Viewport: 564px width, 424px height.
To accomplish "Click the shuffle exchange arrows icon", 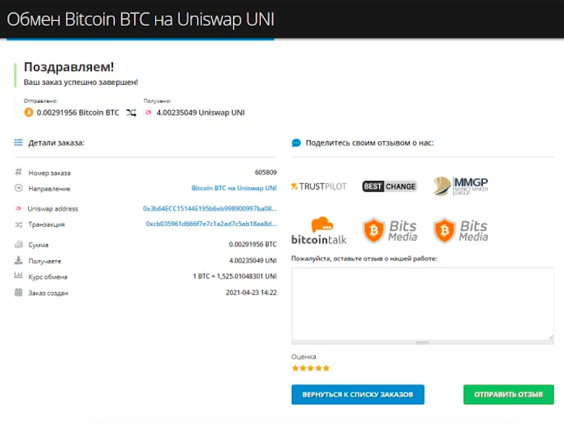I will pos(131,112).
